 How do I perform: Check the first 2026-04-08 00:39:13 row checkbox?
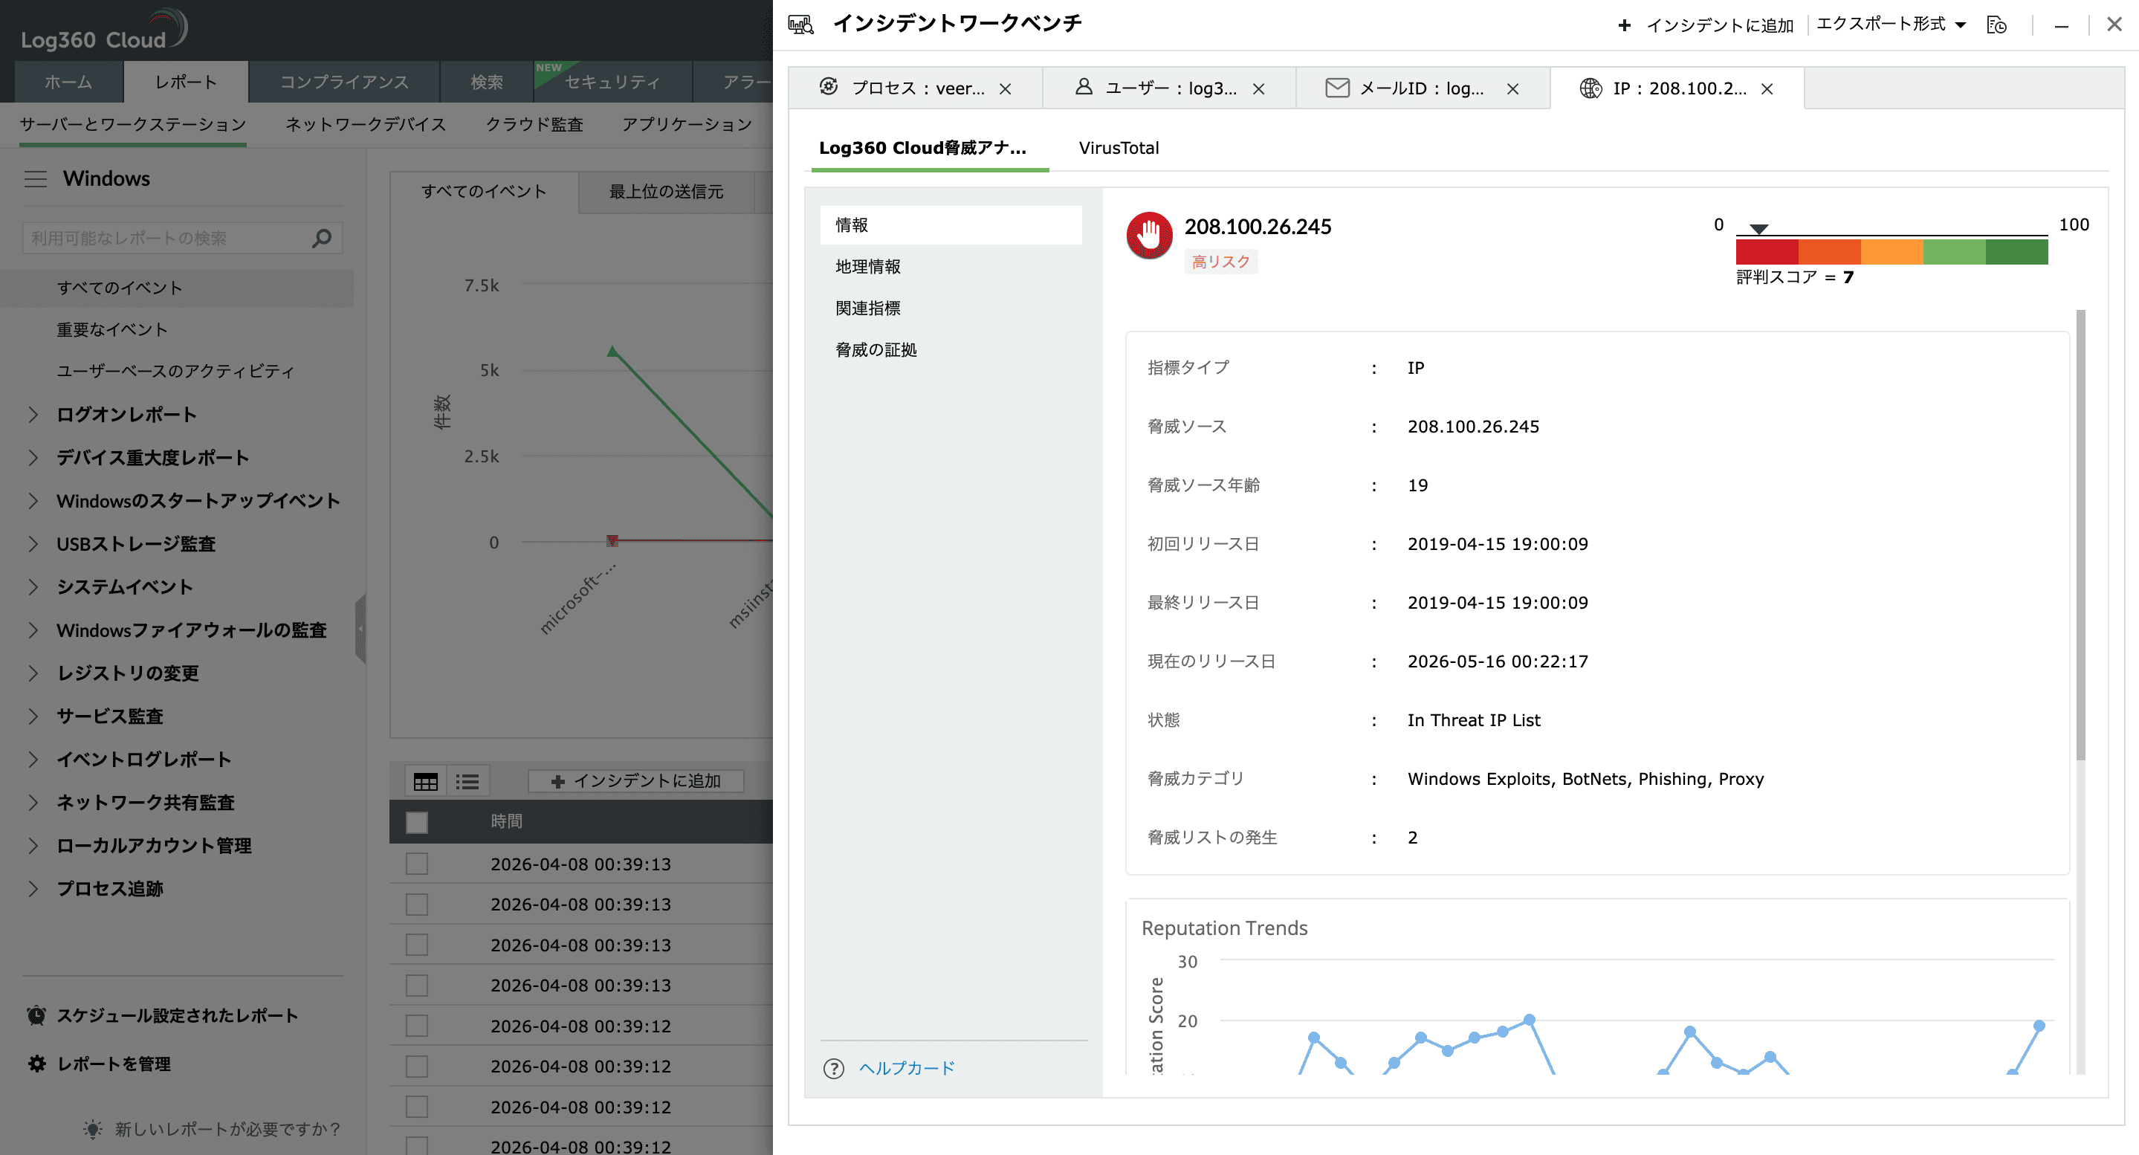[x=417, y=864]
